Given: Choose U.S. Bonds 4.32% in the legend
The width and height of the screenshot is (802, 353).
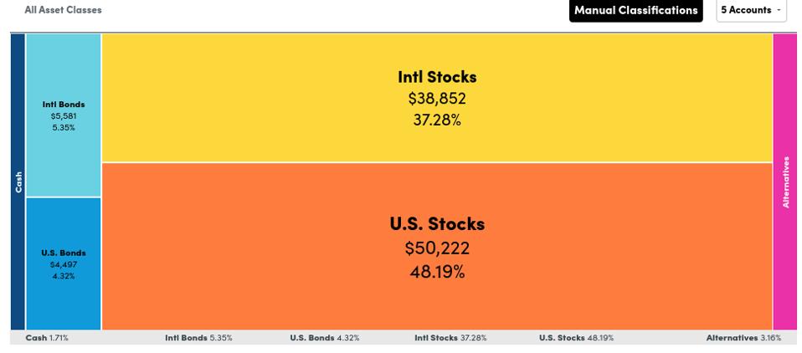Looking at the screenshot, I should 324,338.
